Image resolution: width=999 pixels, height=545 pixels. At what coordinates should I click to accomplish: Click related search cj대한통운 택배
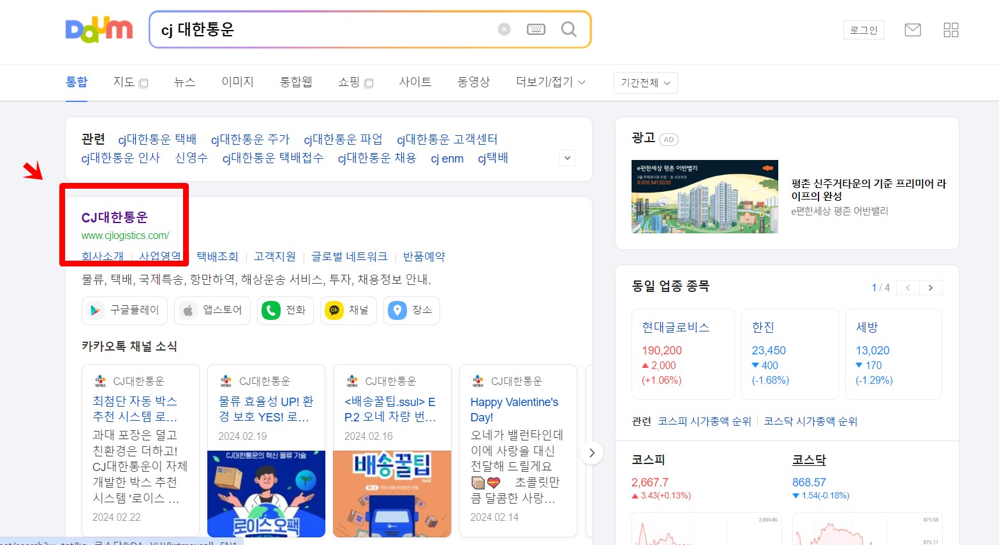(x=158, y=139)
